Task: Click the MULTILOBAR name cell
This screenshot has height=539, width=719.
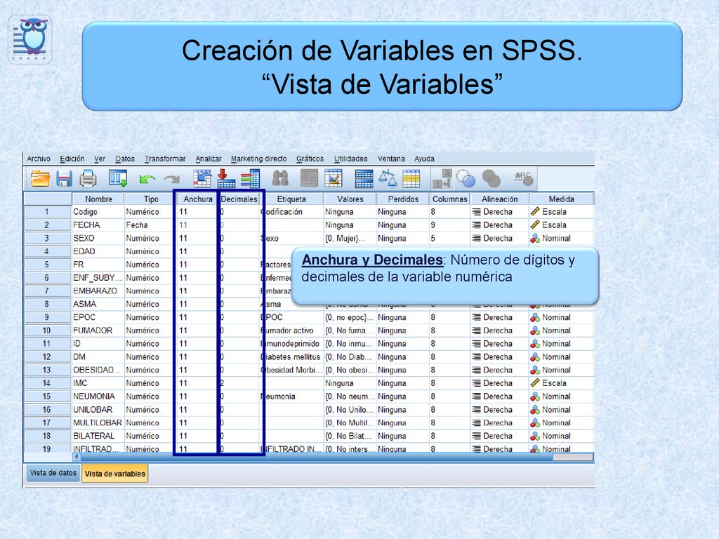Action: pyautogui.click(x=98, y=422)
